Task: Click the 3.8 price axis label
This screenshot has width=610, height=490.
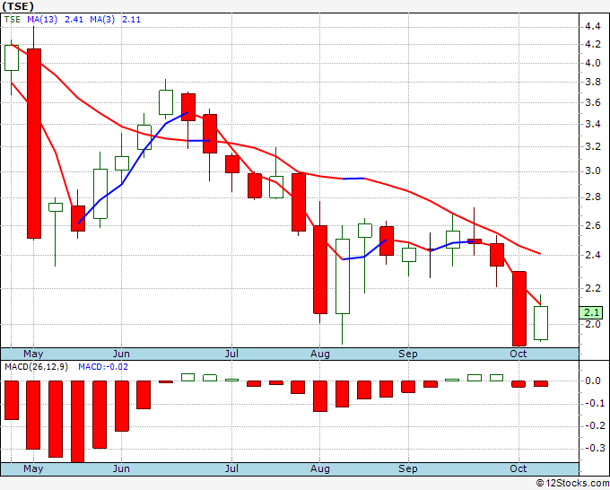Action: [592, 83]
